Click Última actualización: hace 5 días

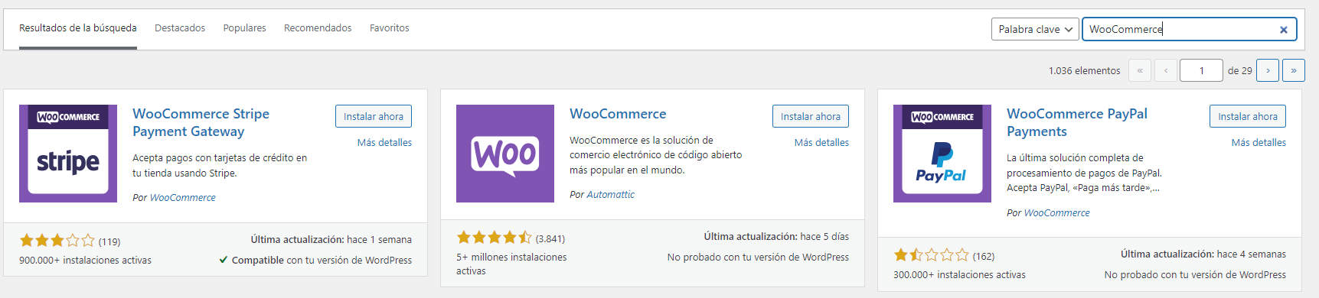776,237
